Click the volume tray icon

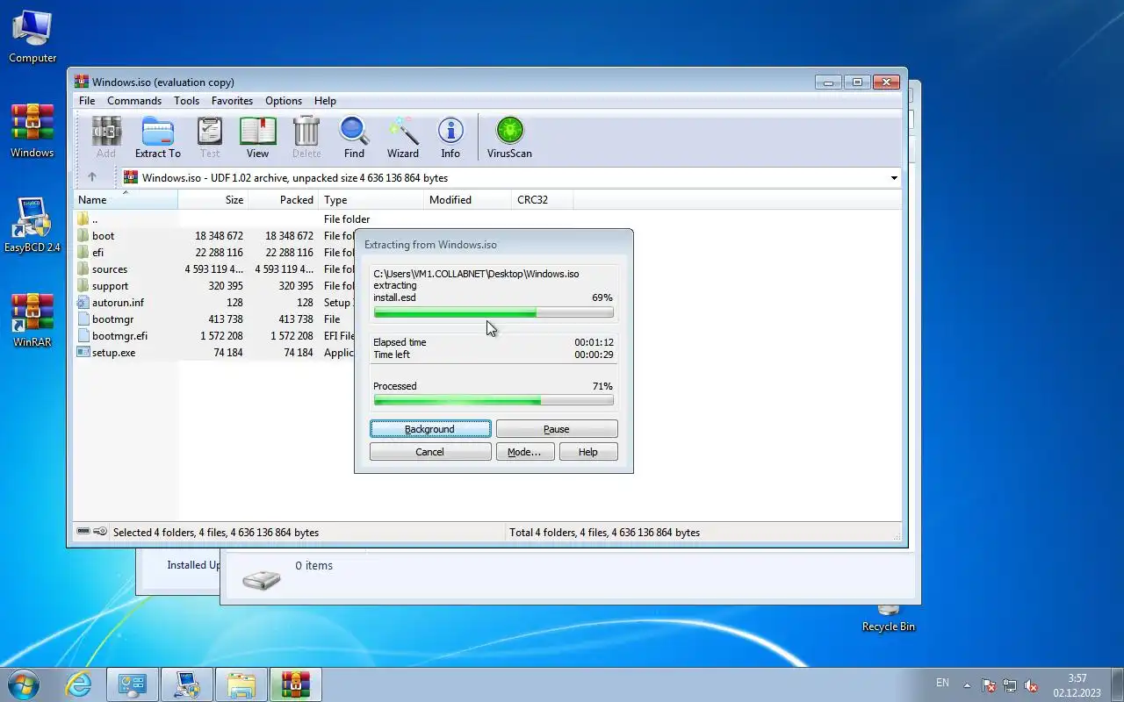pyautogui.click(x=1031, y=685)
